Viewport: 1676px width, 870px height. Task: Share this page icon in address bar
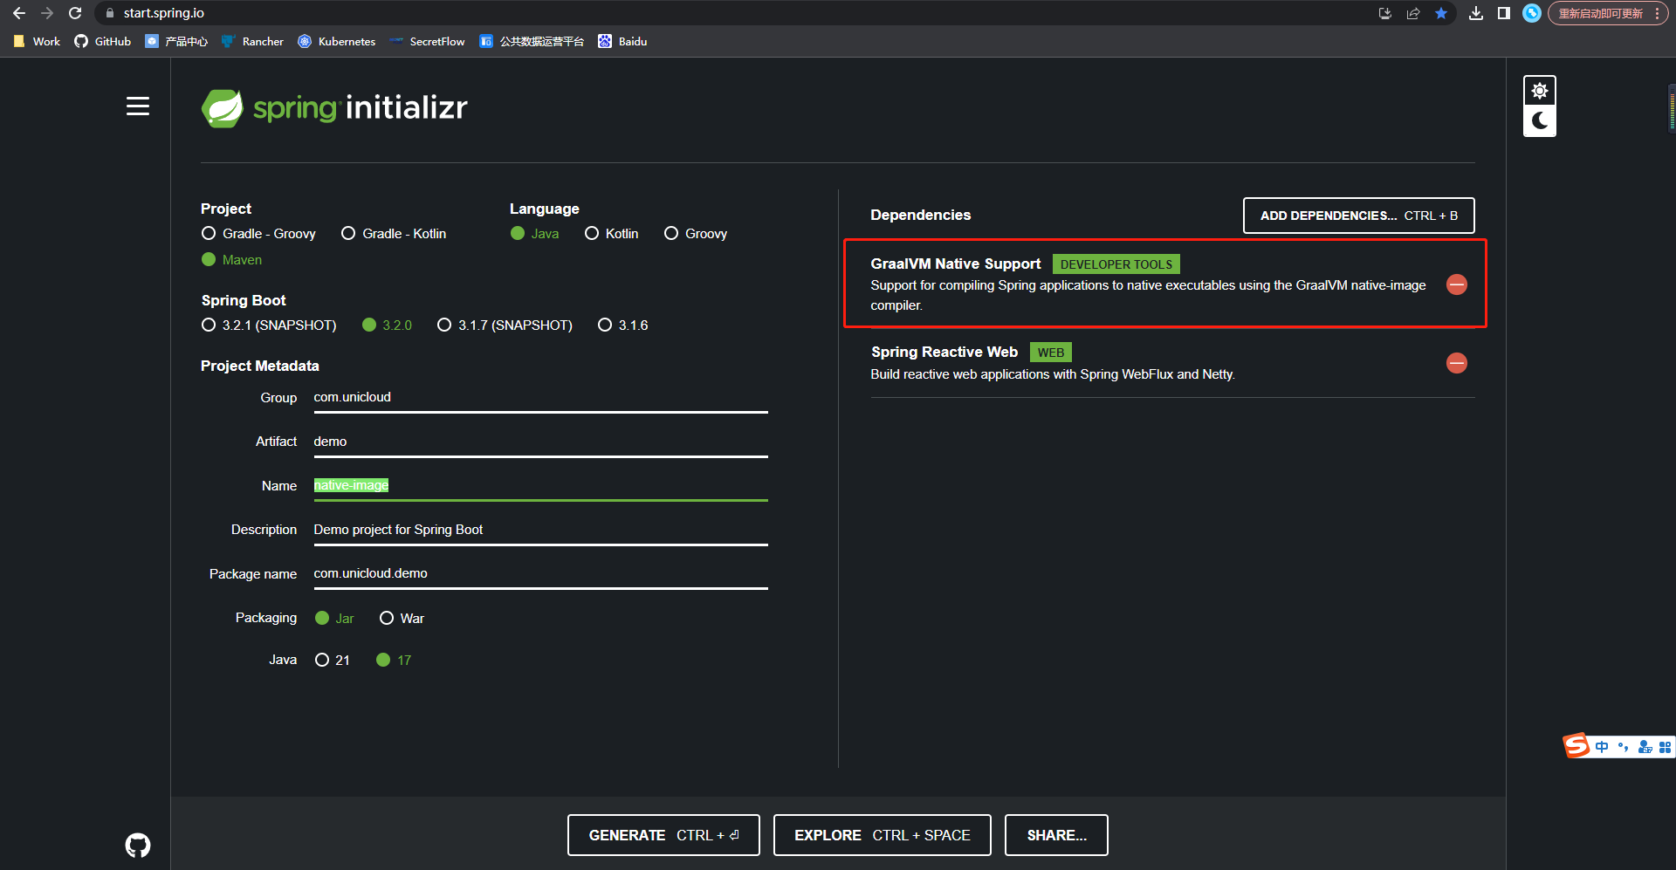pyautogui.click(x=1413, y=13)
